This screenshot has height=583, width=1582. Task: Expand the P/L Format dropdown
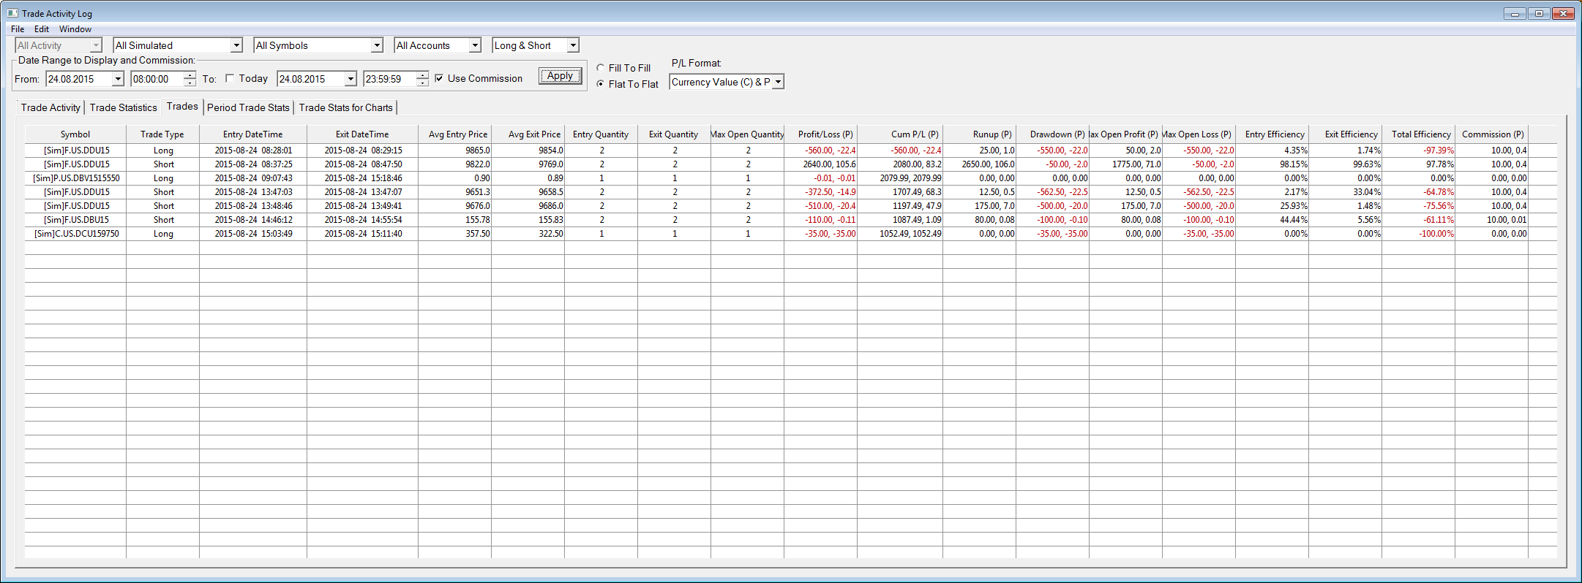778,82
